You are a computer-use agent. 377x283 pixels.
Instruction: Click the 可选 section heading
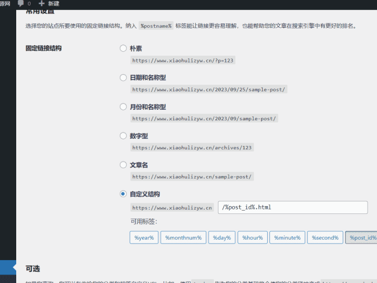[x=33, y=269]
